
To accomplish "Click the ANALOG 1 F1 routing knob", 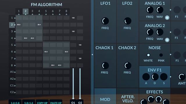I will (x=177, y=10).
